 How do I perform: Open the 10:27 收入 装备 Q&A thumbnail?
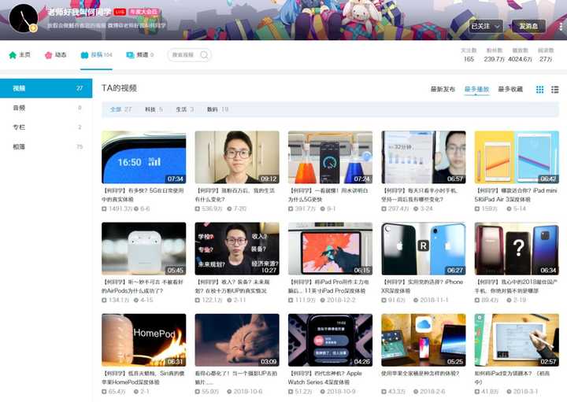237,249
